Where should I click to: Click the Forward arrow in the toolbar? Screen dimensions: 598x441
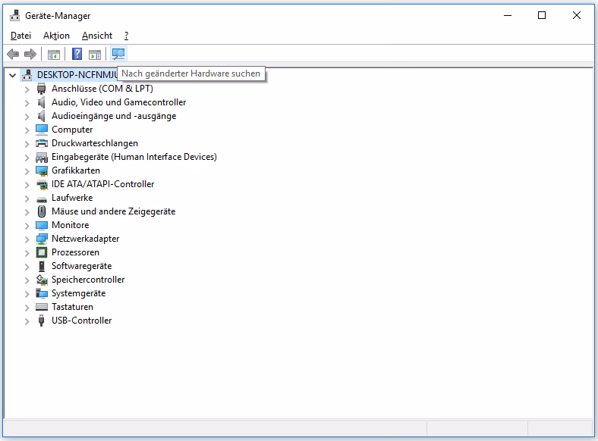pyautogui.click(x=30, y=54)
